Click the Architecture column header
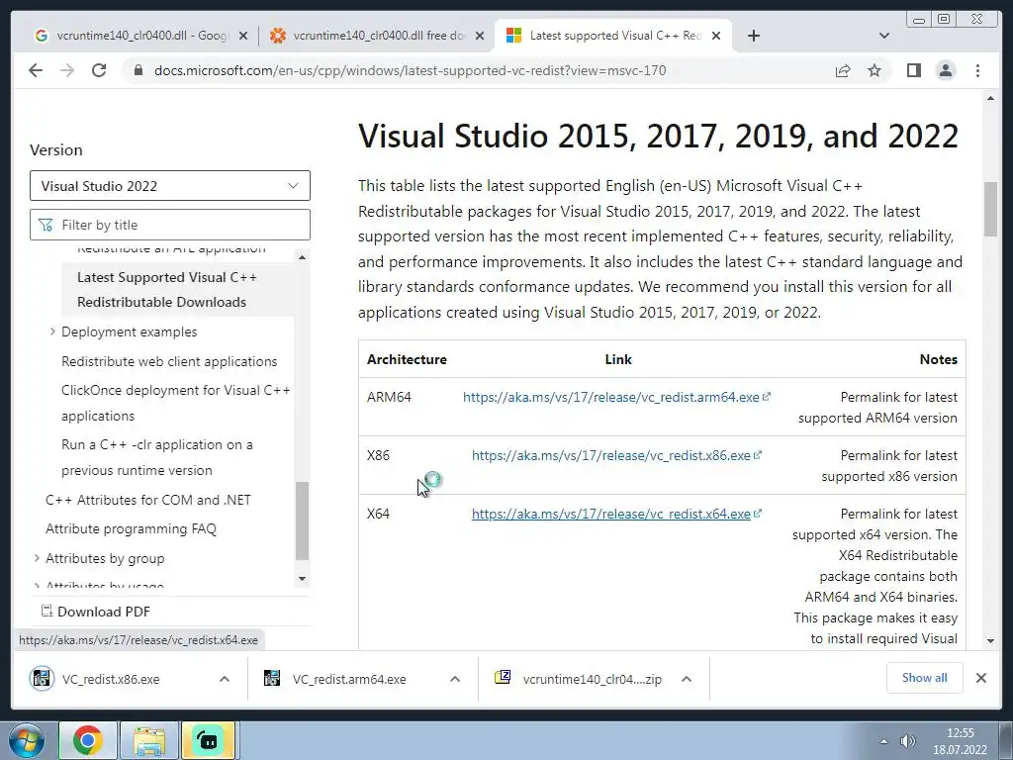 pyautogui.click(x=407, y=359)
